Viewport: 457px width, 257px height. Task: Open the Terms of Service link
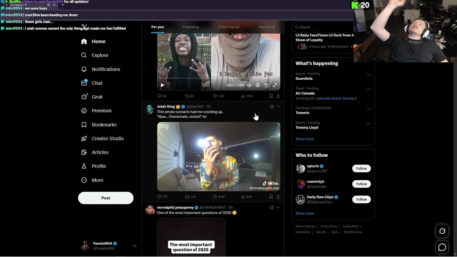click(x=305, y=226)
